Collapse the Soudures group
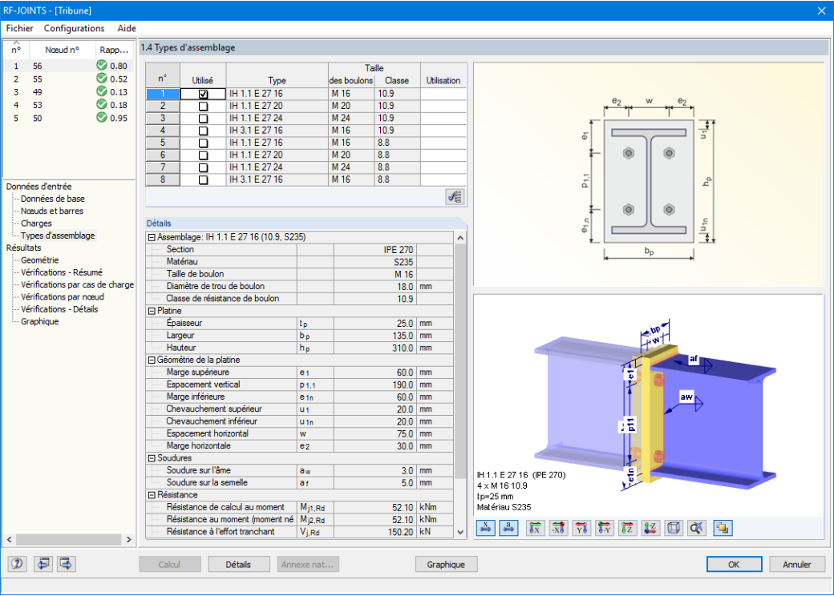Screen dimensions: 834x596 click(152, 458)
